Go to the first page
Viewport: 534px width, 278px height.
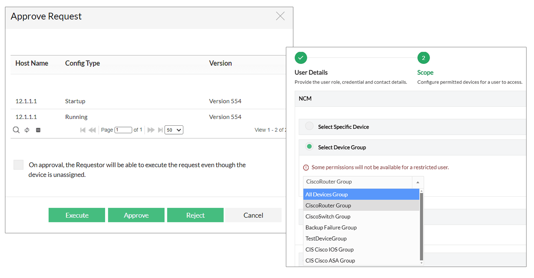83,130
